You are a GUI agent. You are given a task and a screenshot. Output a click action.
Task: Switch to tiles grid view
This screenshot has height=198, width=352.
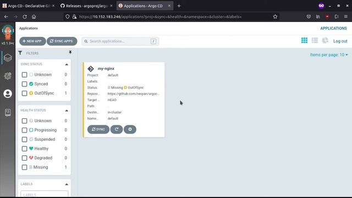[x=304, y=41]
